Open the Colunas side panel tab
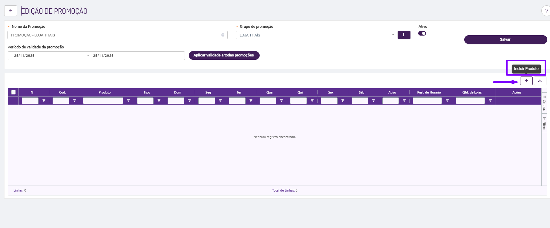The image size is (550, 228). pyautogui.click(x=544, y=103)
